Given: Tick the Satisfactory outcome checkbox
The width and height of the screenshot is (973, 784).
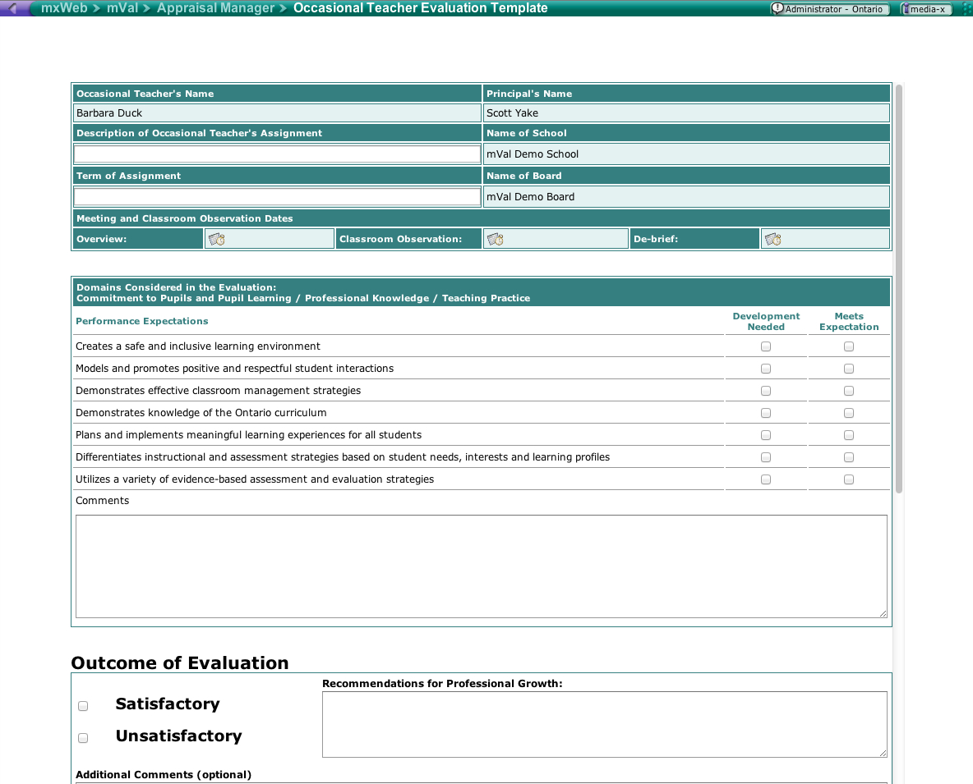Looking at the screenshot, I should tap(83, 706).
